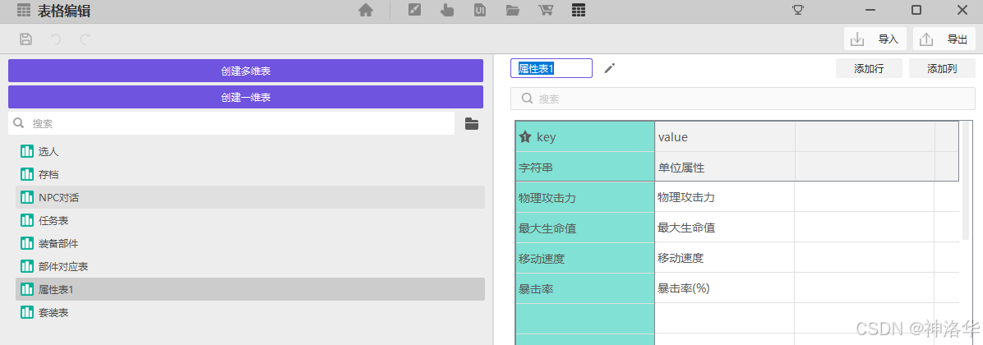
Task: Click the save disk icon
Action: pos(25,39)
